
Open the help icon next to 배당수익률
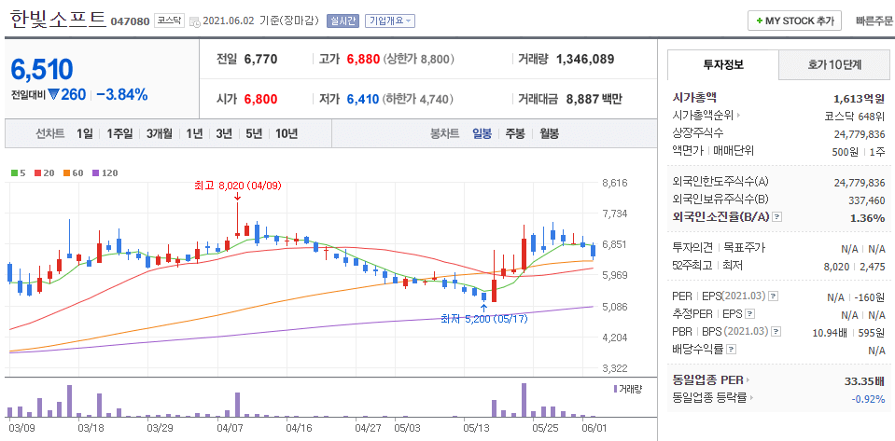coord(732,349)
